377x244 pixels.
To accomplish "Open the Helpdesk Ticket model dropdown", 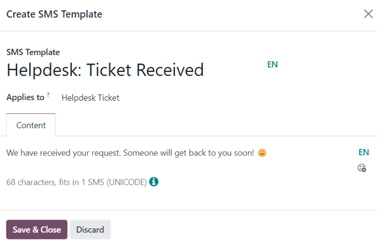I will [90, 98].
